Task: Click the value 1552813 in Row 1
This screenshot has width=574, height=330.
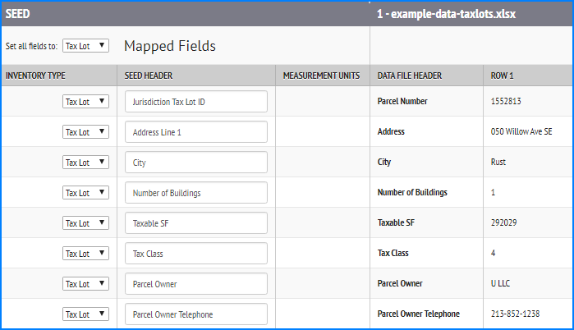Action: click(x=506, y=101)
